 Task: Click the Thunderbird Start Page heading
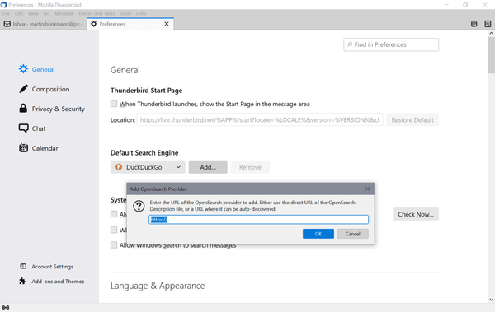coord(146,91)
